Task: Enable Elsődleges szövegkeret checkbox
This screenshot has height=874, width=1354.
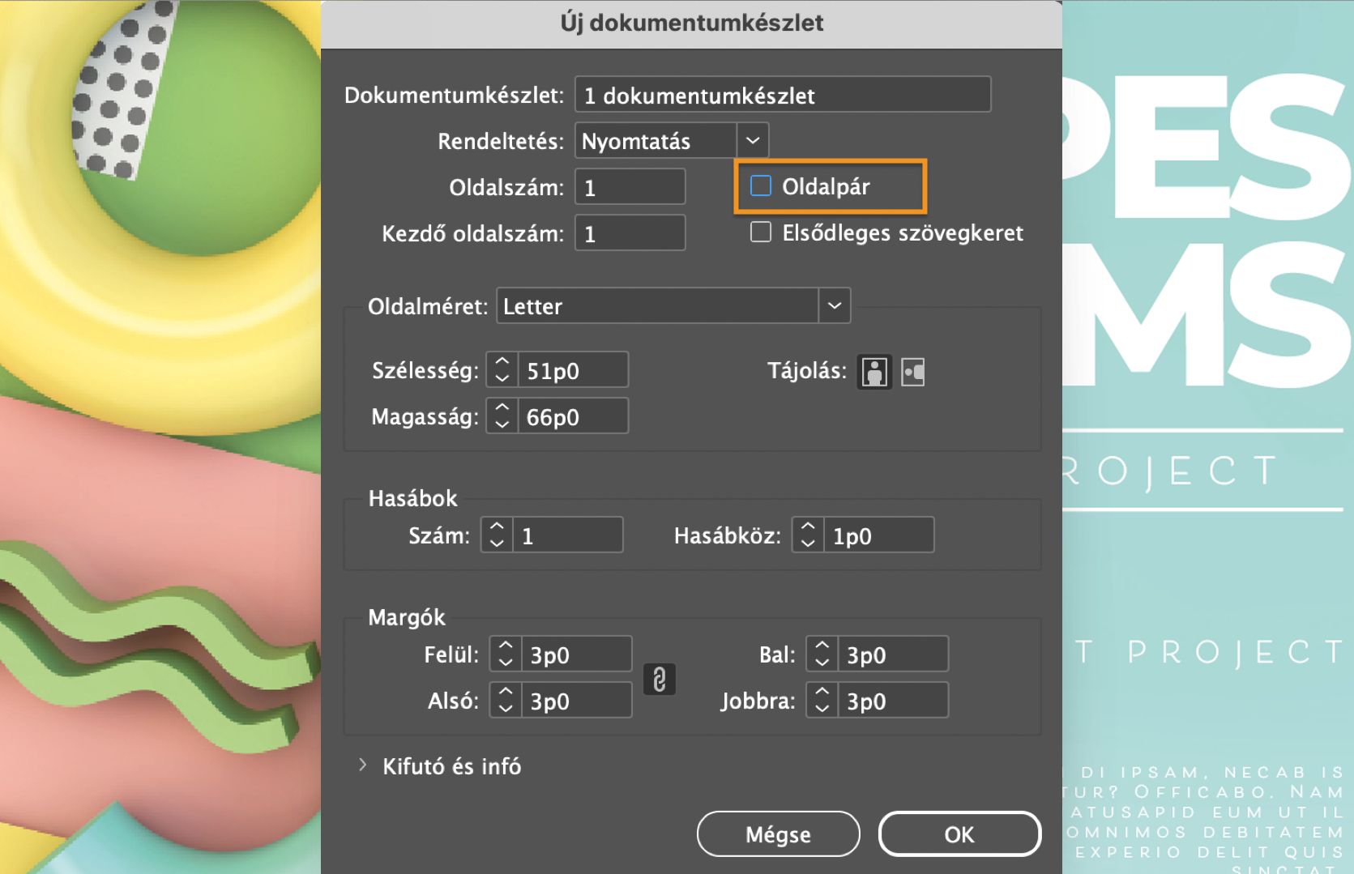Action: tap(761, 232)
